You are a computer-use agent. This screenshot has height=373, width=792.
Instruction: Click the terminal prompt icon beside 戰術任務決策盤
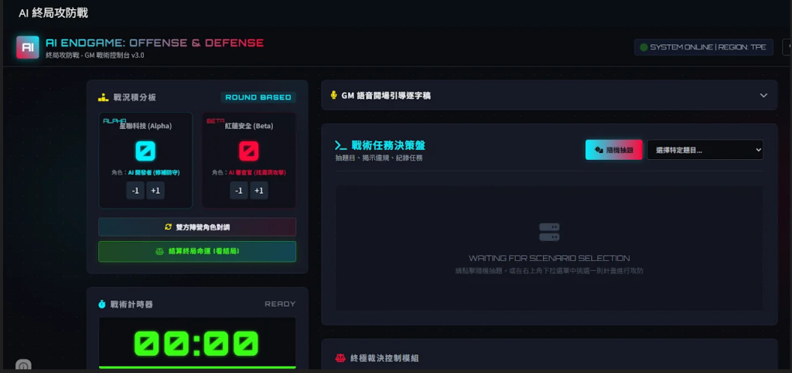pyautogui.click(x=340, y=146)
